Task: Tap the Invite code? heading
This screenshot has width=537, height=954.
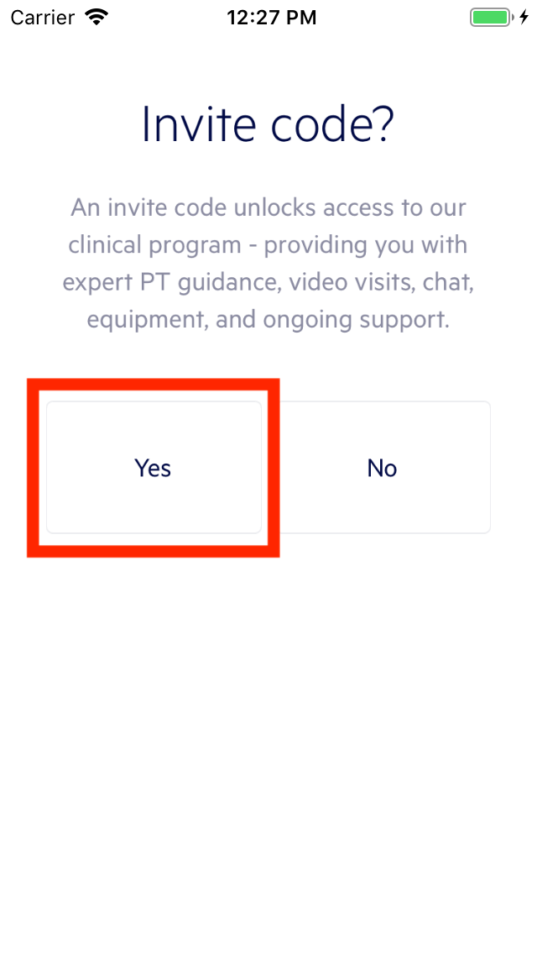Action: 268,123
